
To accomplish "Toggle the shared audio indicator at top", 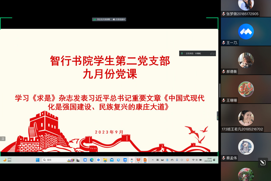I will tap(119, 19).
